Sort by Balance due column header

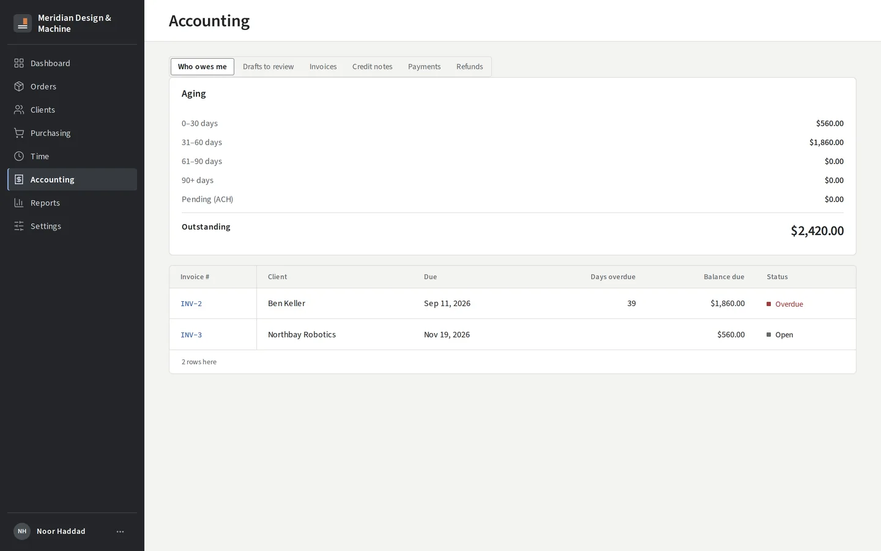point(724,277)
